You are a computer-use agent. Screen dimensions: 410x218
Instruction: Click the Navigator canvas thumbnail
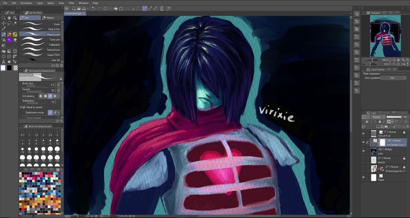[385, 36]
